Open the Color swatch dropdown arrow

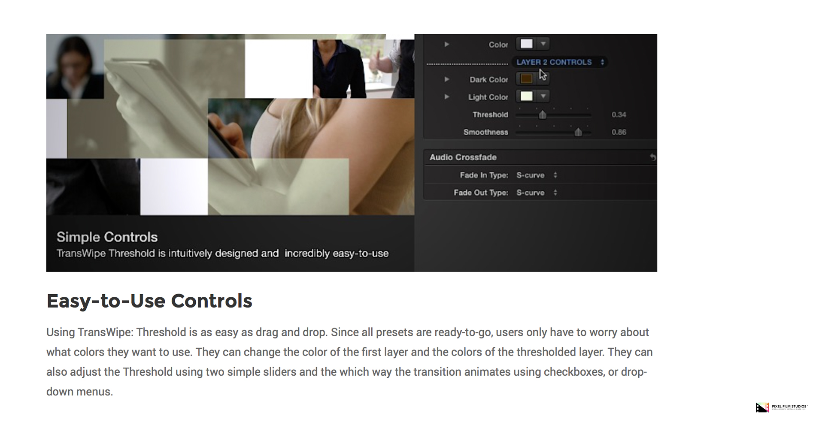pyautogui.click(x=543, y=44)
